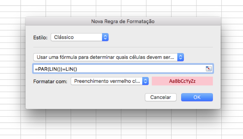Click the LIN() text ending the formula

(71, 69)
